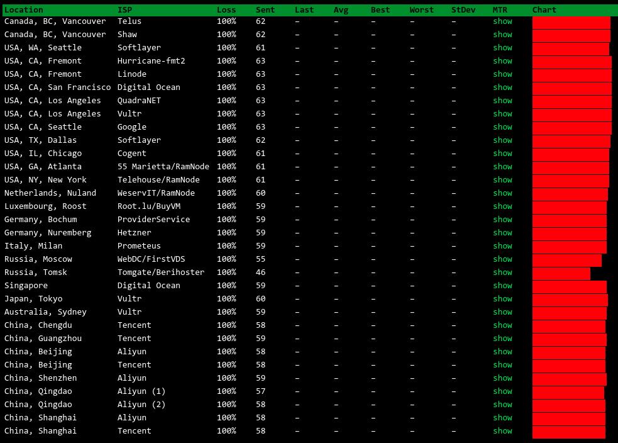Open 'show' link for Prometeus Milan
Image resolution: width=618 pixels, height=443 pixels.
coord(502,246)
